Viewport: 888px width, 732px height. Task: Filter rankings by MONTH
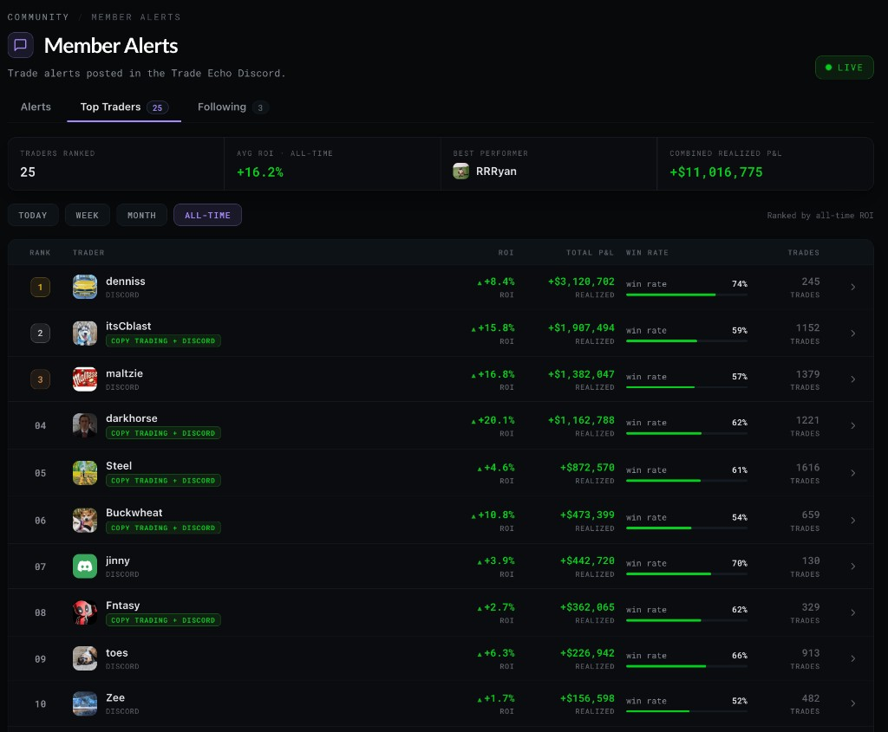click(x=141, y=215)
